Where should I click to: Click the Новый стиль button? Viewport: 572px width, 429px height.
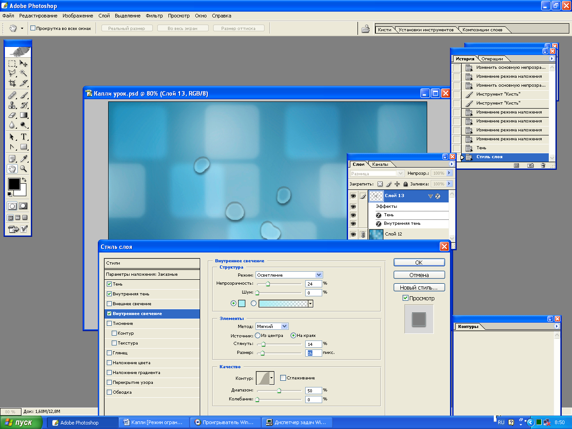click(419, 287)
